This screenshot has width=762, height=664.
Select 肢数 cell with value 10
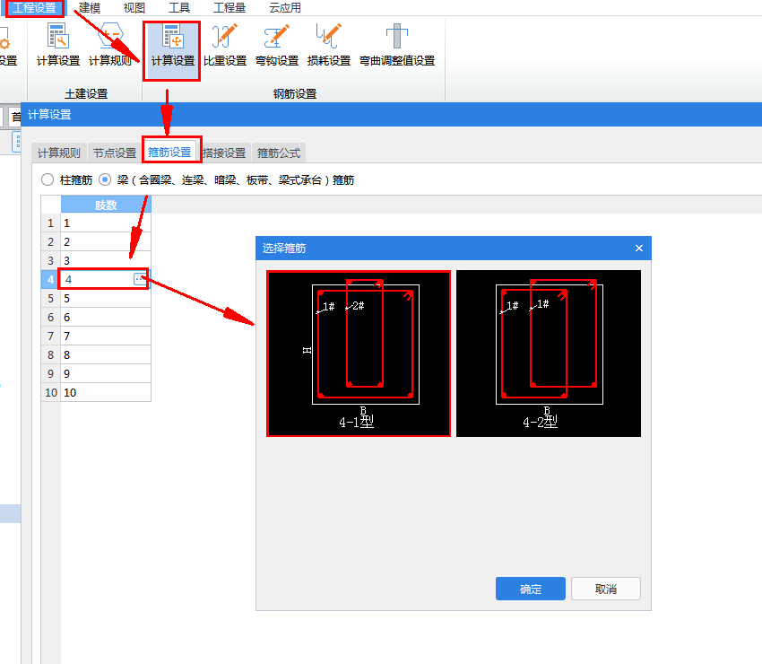click(x=106, y=392)
